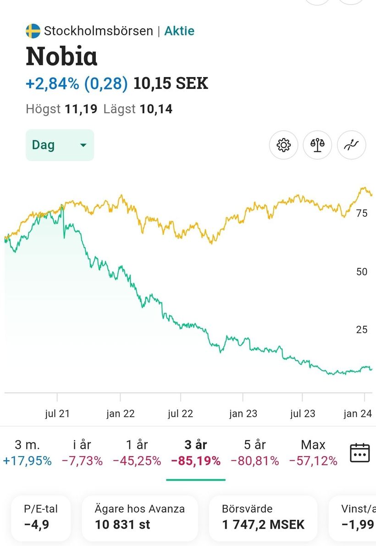Click the compare scales icon
The height and width of the screenshot is (546, 376).
point(317,145)
